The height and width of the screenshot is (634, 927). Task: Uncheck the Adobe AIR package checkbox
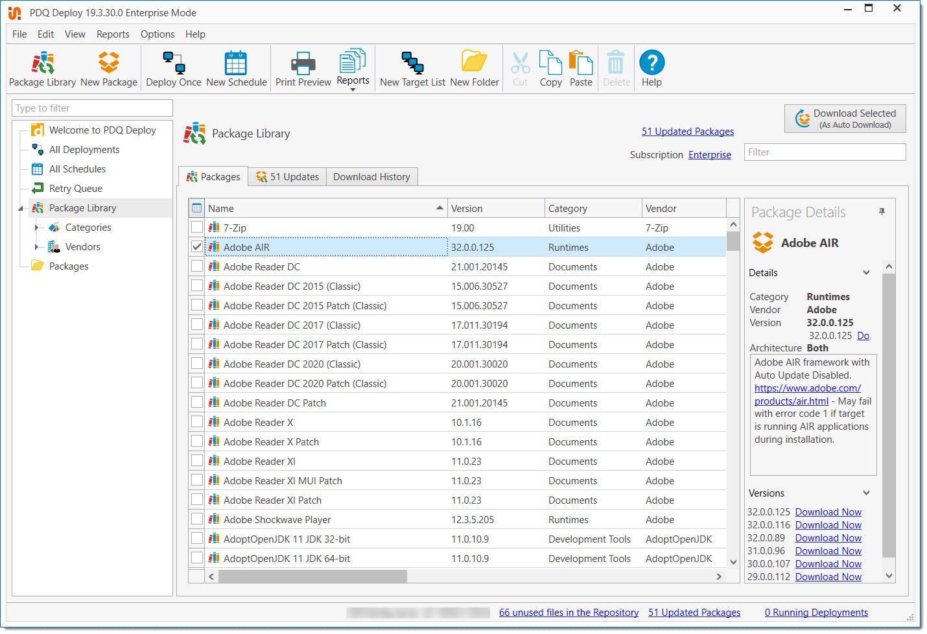click(197, 247)
